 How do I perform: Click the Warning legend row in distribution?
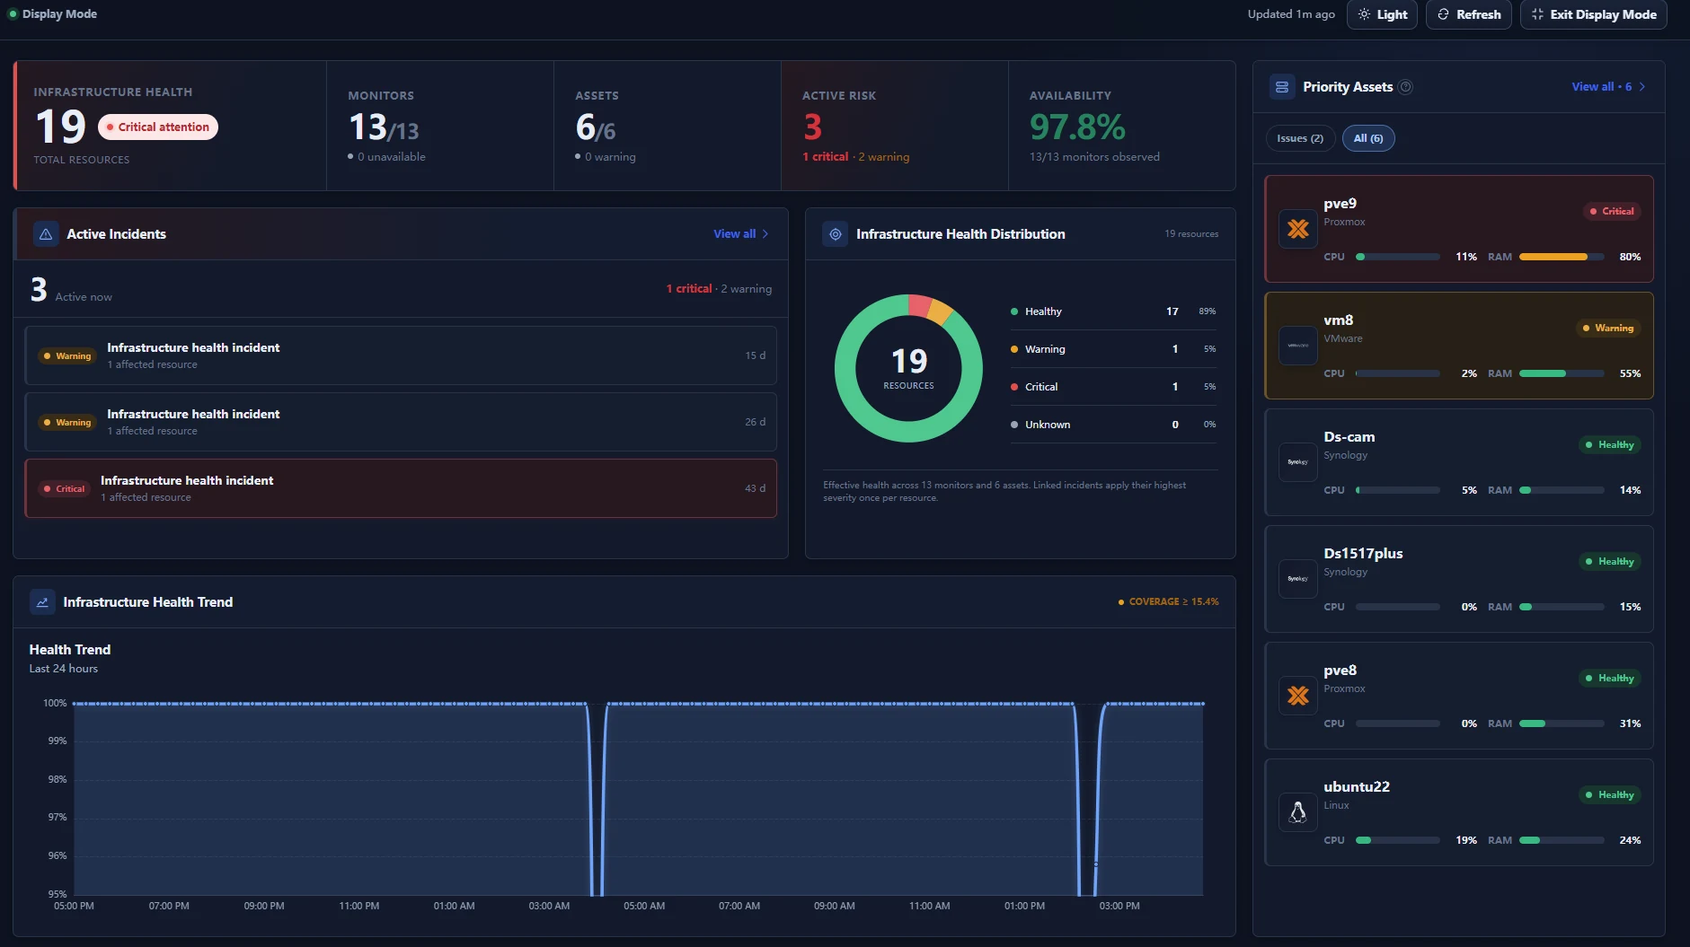coord(1113,349)
